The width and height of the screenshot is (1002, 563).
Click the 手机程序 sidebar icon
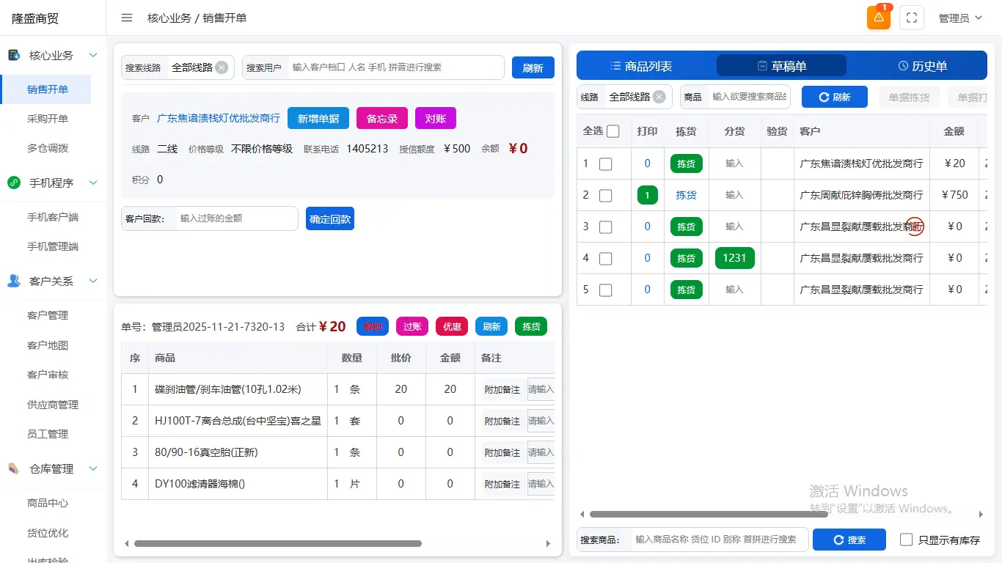pos(14,183)
